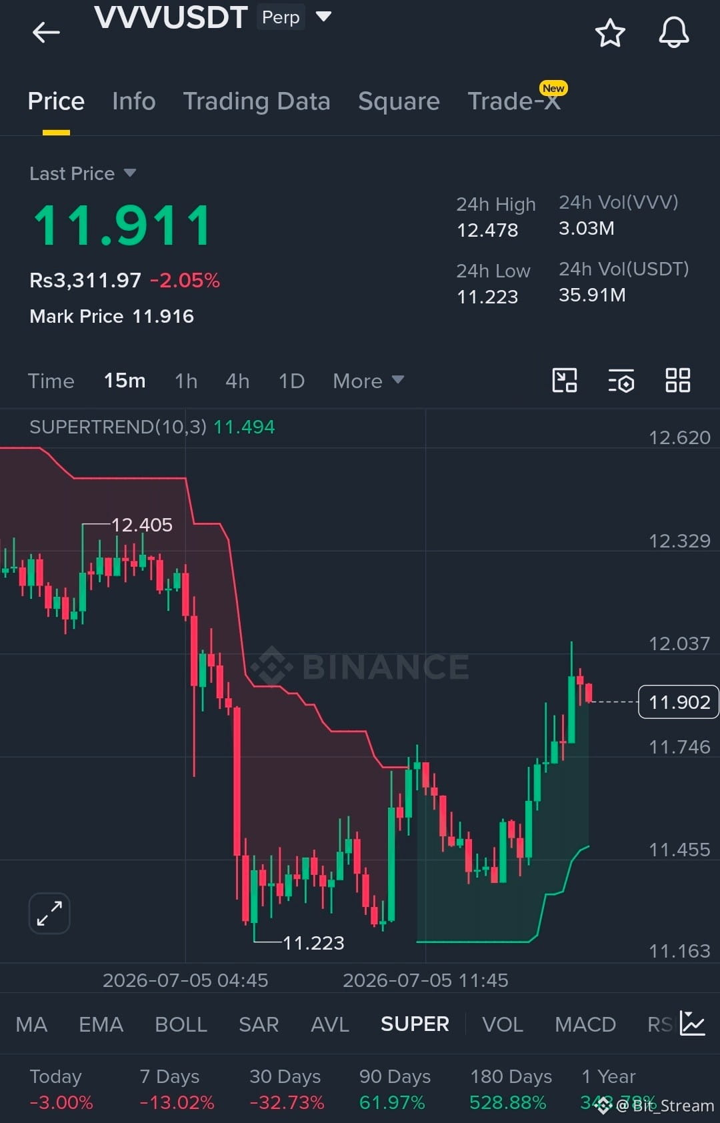Click the 24h Low value 11.223
This screenshot has height=1123, width=720.
coord(487,297)
